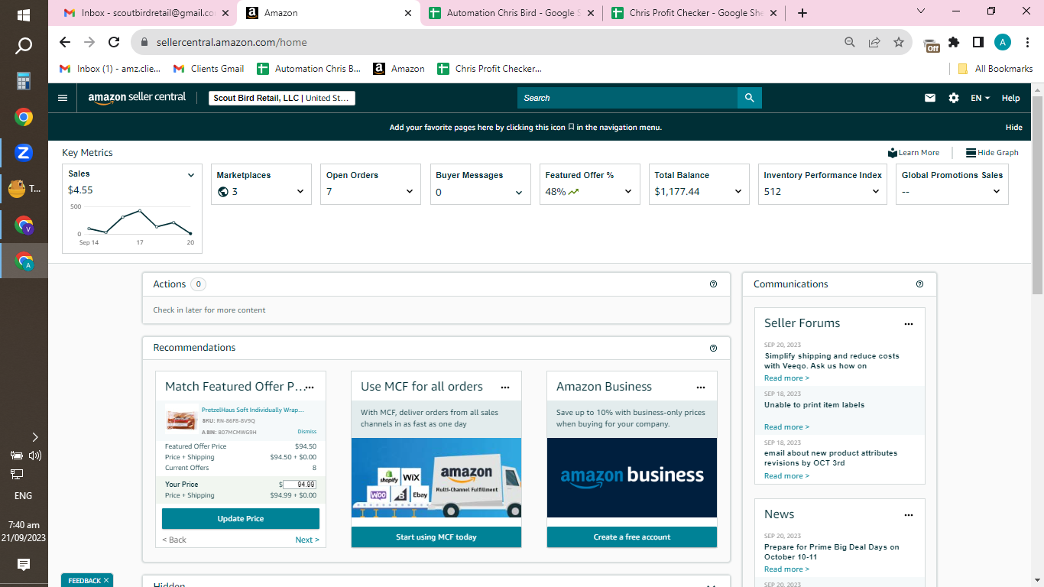Click the Your Price input field
This screenshot has height=587, width=1044.
click(x=300, y=485)
